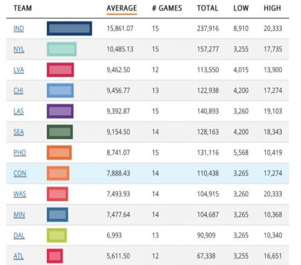Image resolution: width=301 pixels, height=265 pixels.
Task: Sort table by AVERAGE column
Action: 122,8
